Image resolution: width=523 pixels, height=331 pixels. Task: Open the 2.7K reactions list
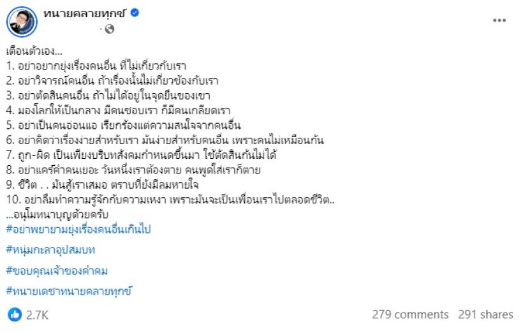click(x=37, y=314)
